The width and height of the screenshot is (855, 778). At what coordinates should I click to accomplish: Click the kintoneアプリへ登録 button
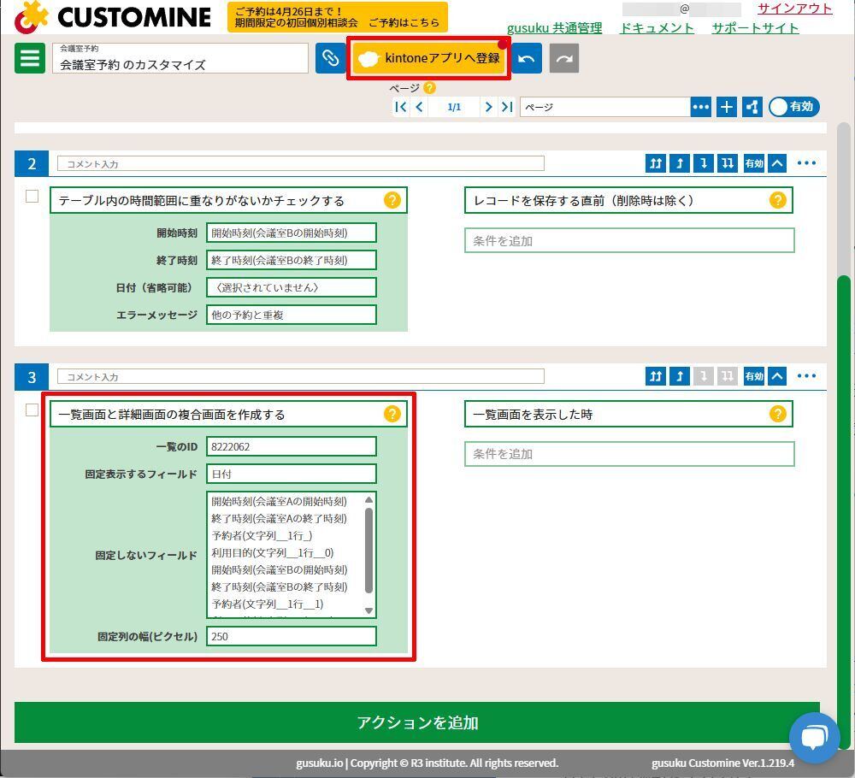pos(428,58)
